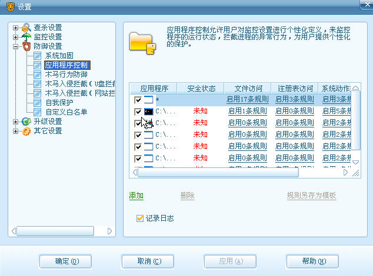Screen dimensions: 373x276
Task: Click the page icon beside 应用程序控制
Action: point(37,65)
